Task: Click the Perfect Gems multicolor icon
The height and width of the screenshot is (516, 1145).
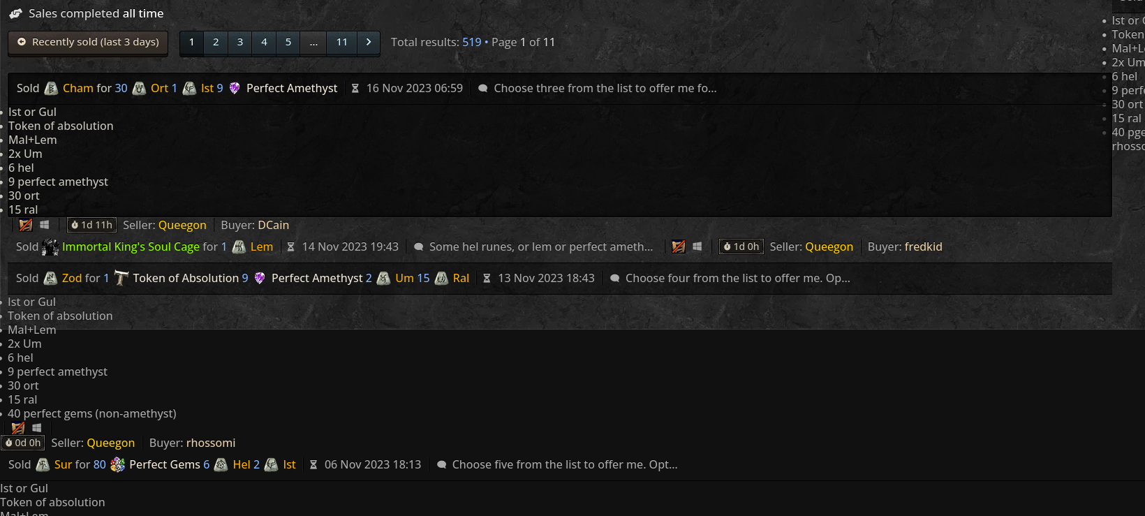Action: pos(118,465)
